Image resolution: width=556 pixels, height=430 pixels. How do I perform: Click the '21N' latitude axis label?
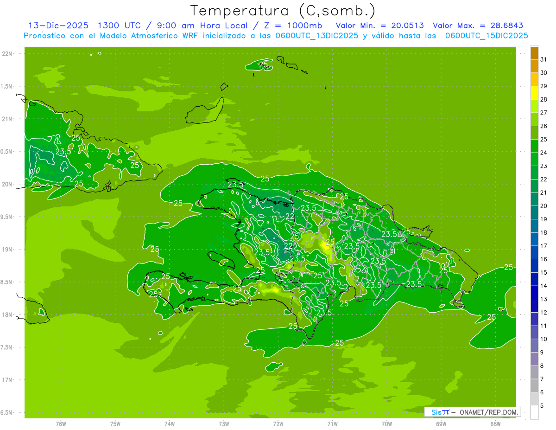point(7,119)
